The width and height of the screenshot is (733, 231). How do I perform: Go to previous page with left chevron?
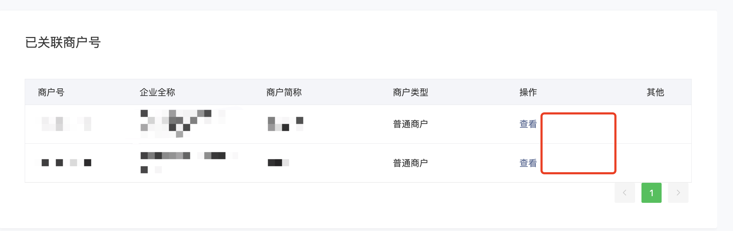pyautogui.click(x=624, y=193)
